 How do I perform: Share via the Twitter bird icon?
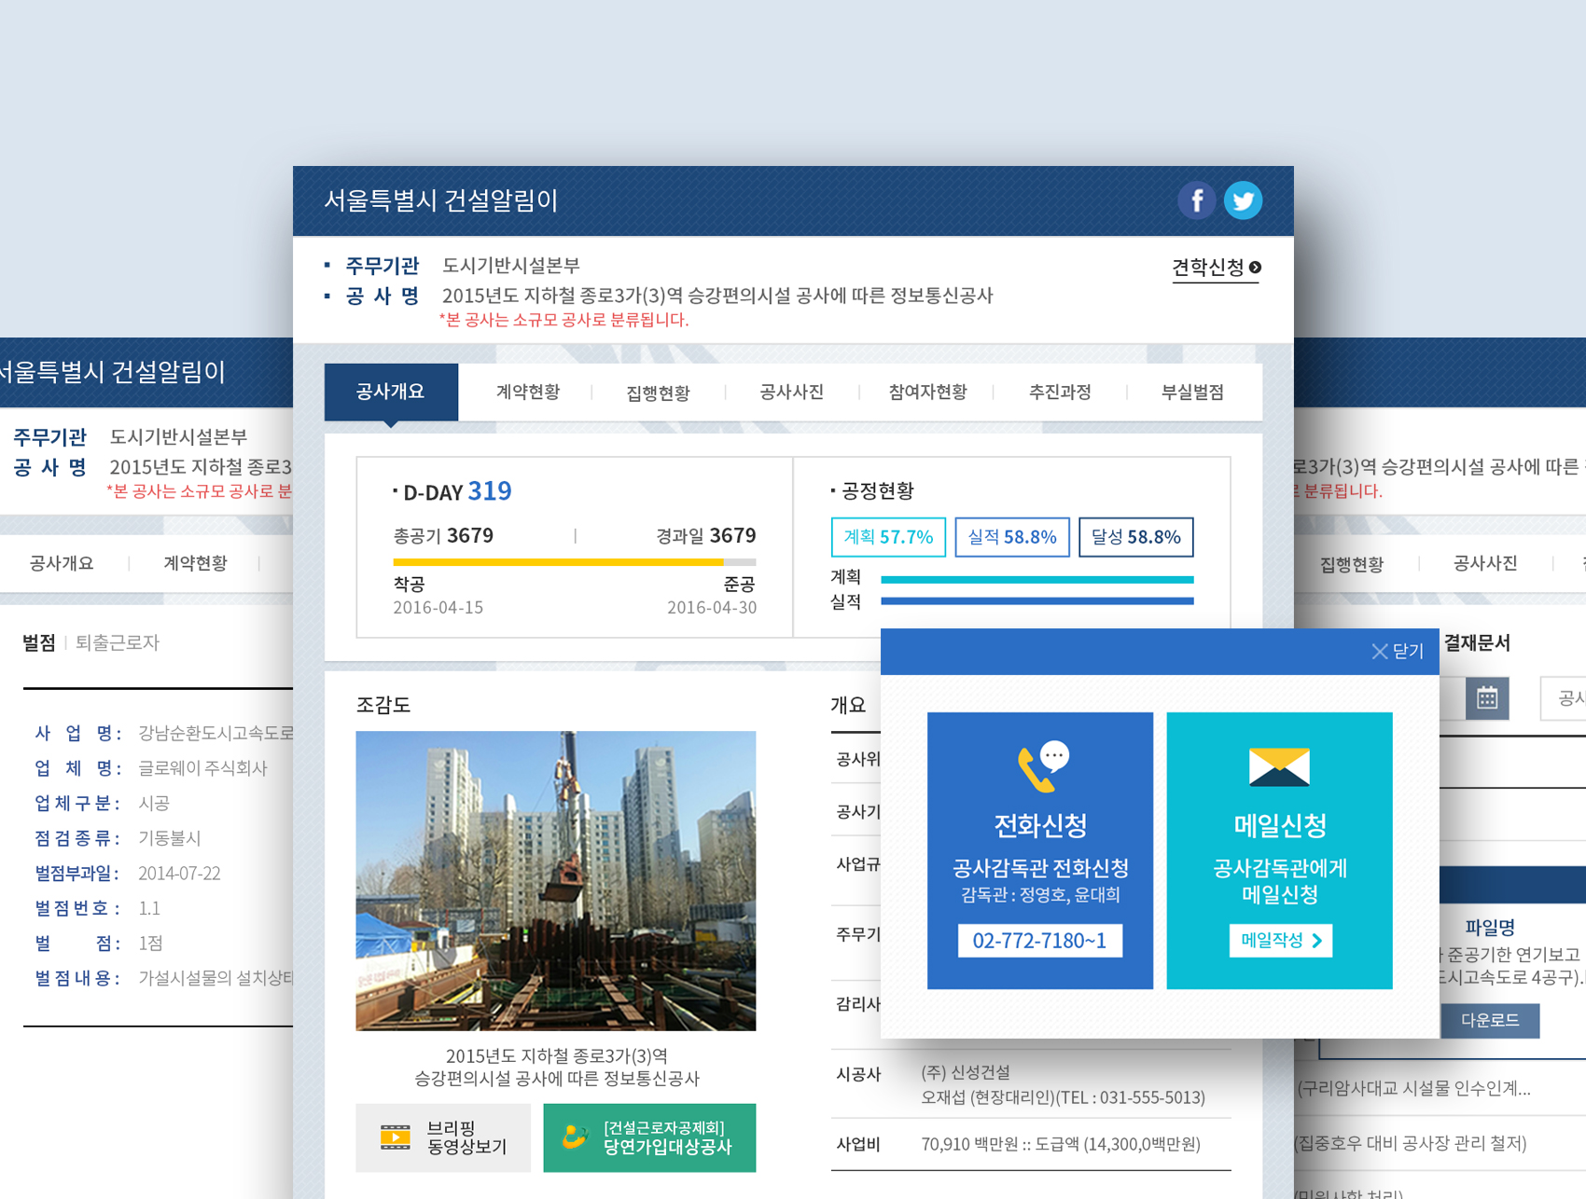(x=1243, y=200)
